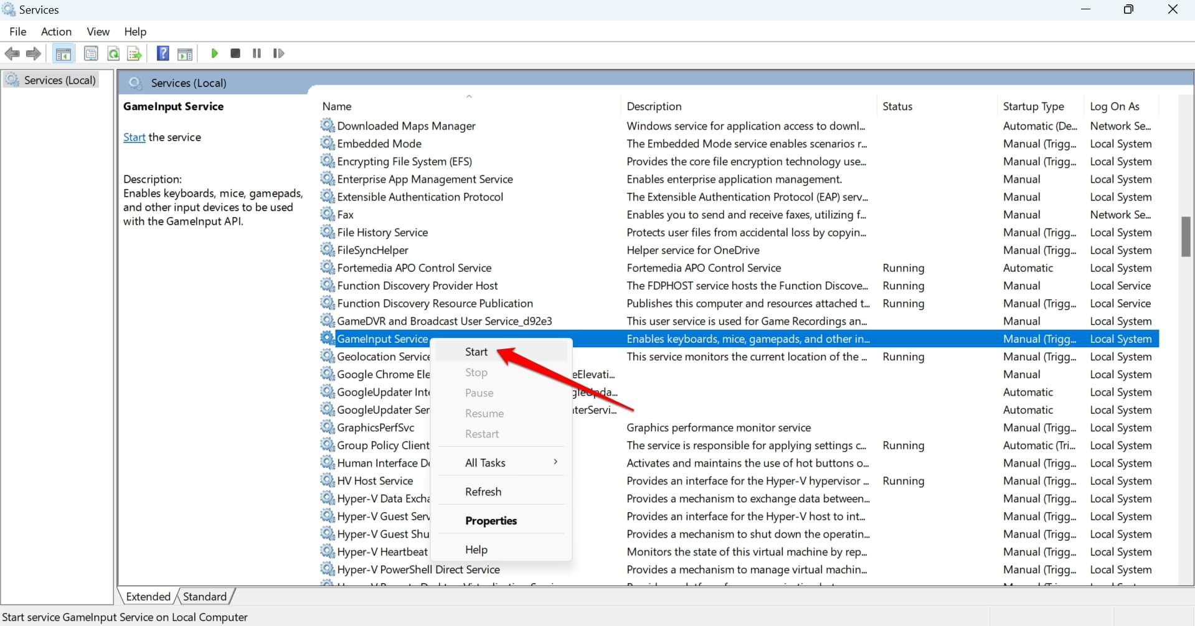Click Services title bar app icon
The height and width of the screenshot is (626, 1195).
pos(9,9)
